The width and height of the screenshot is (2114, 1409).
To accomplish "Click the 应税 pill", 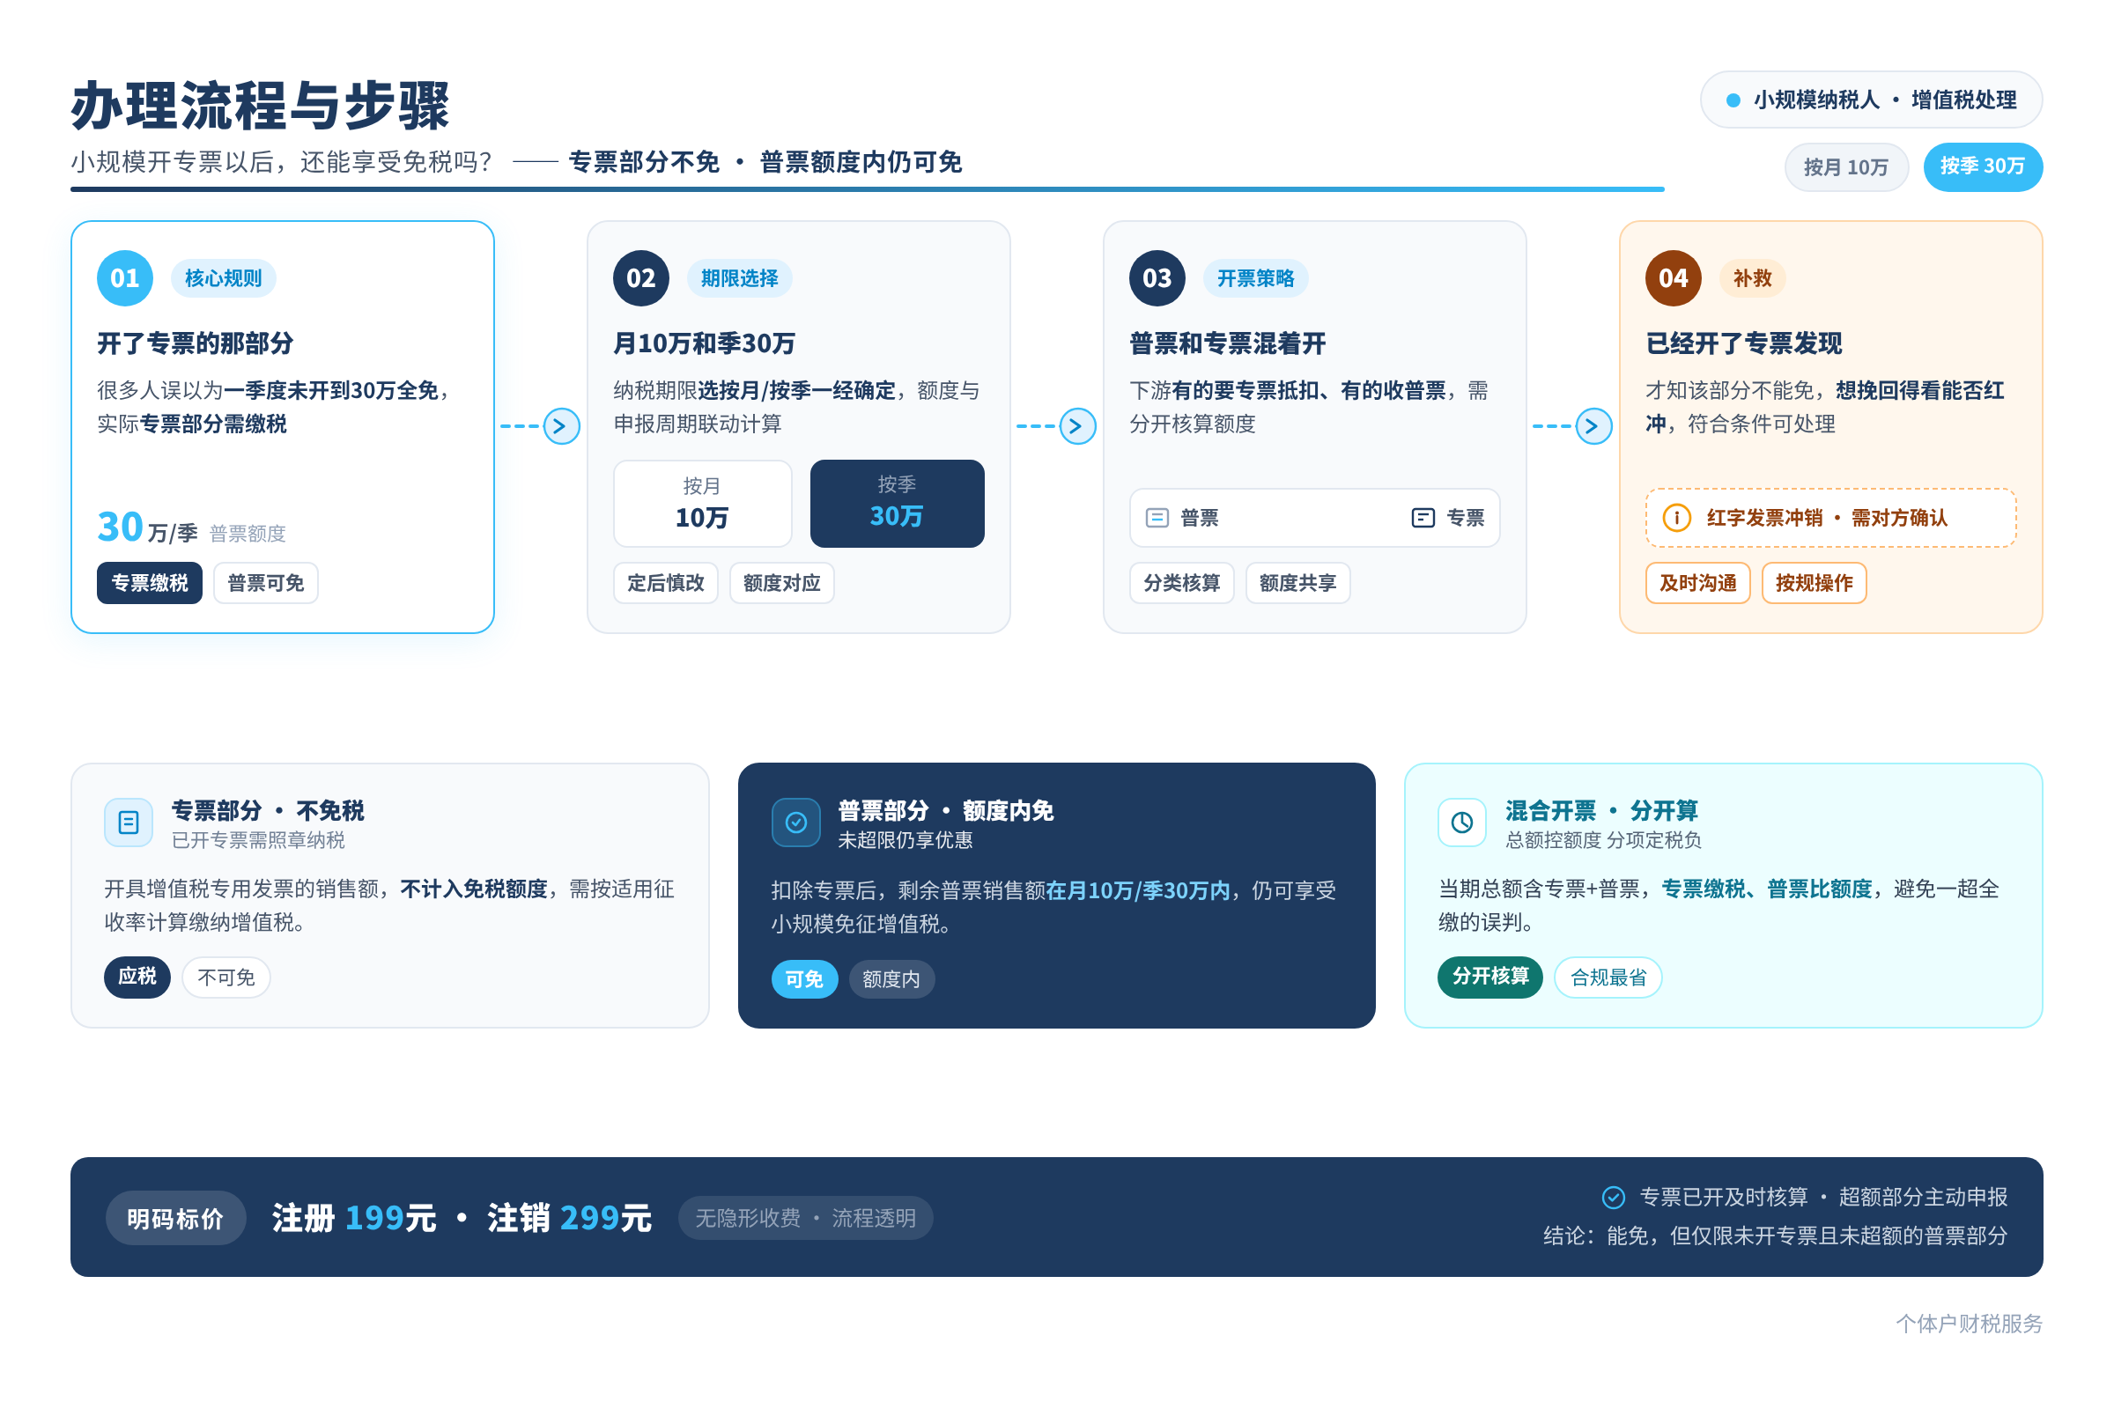I will 137,977.
